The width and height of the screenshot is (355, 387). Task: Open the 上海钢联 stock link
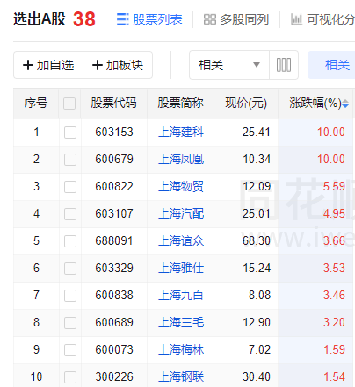[181, 377]
